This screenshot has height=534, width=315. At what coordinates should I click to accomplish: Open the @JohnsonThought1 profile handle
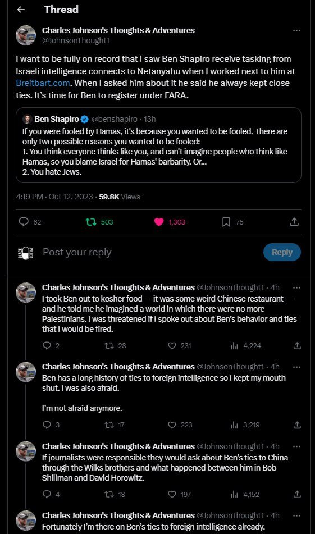pyautogui.click(x=76, y=40)
